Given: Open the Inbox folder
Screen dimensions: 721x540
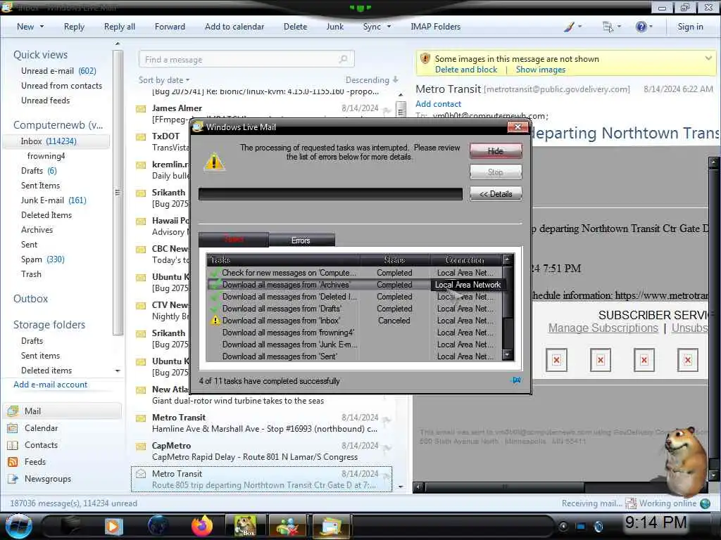Looking at the screenshot, I should [56, 141].
